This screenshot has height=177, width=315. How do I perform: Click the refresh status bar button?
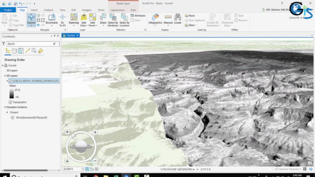pyautogui.click(x=311, y=169)
